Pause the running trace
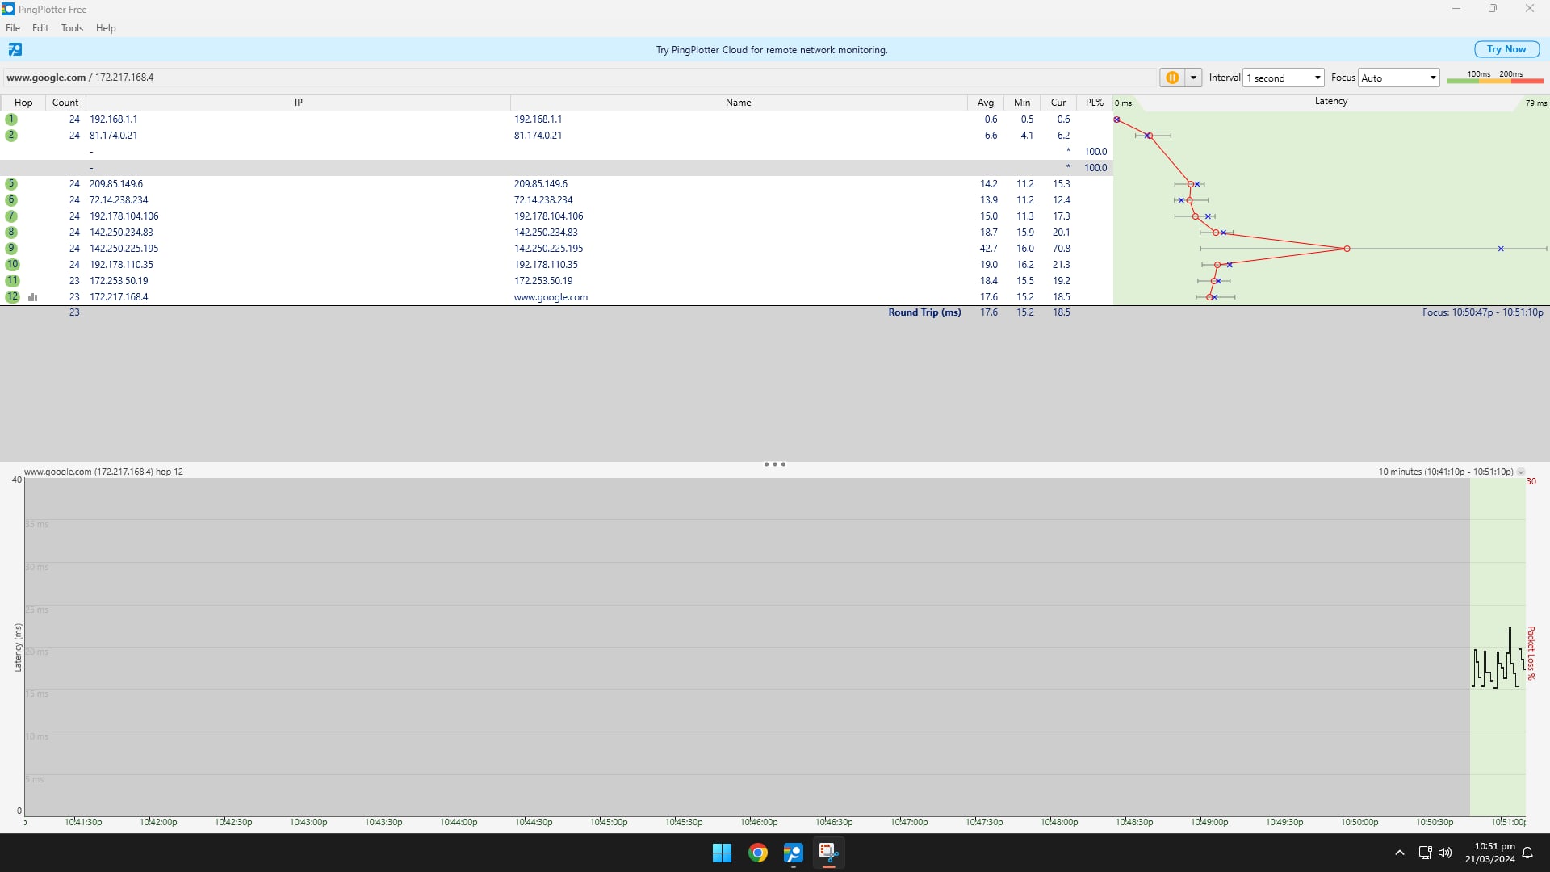 (1172, 78)
